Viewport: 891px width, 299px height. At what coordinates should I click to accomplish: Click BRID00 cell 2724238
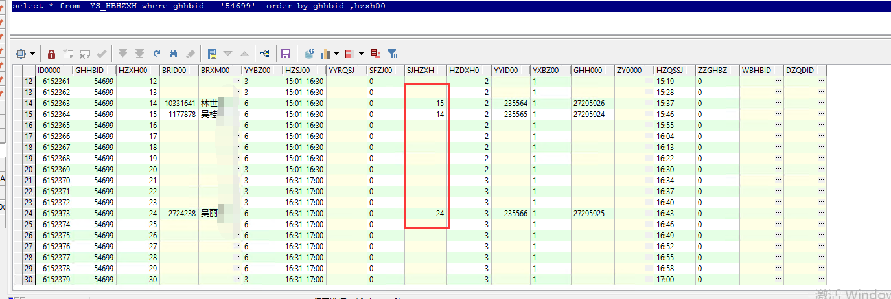[x=179, y=214]
